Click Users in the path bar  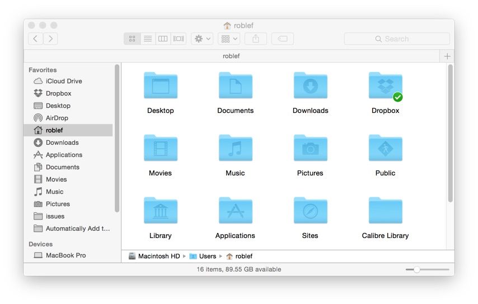click(207, 256)
